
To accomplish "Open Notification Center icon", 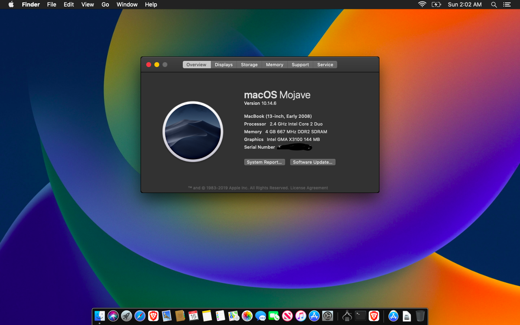I will [507, 4].
